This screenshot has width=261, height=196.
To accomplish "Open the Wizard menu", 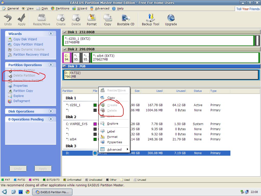I will [x=80, y=8].
